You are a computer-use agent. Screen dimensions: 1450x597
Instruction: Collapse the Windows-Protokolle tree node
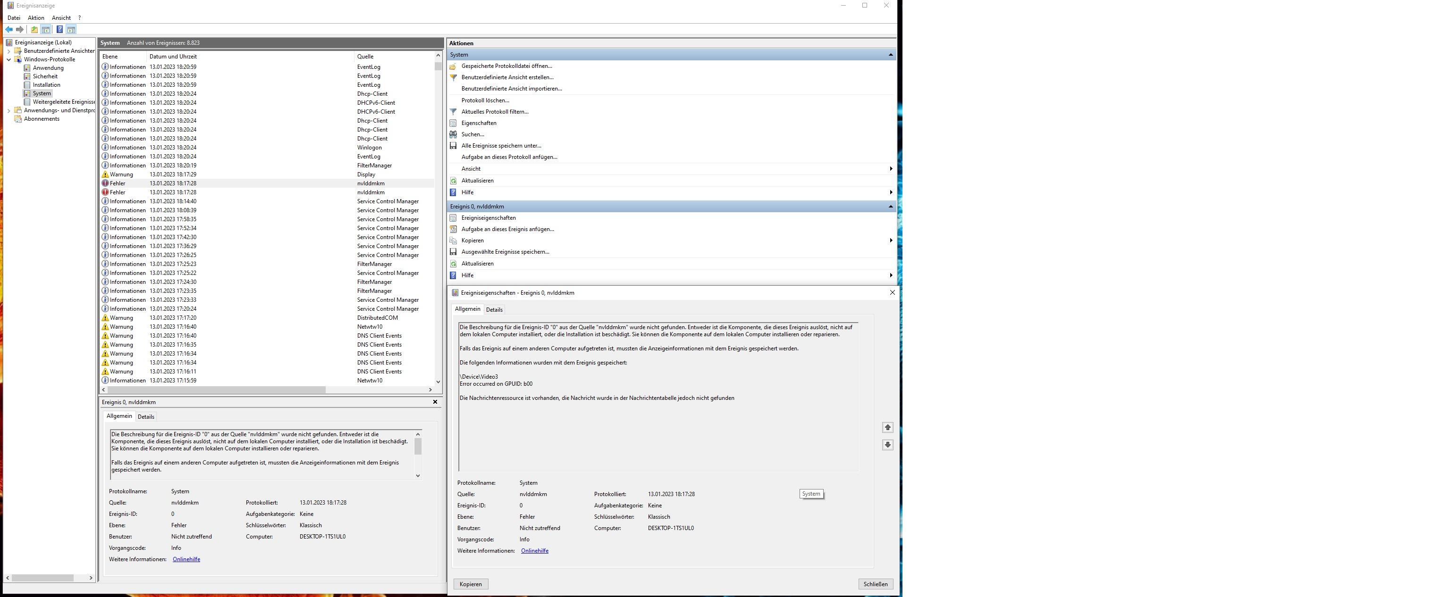tap(8, 59)
